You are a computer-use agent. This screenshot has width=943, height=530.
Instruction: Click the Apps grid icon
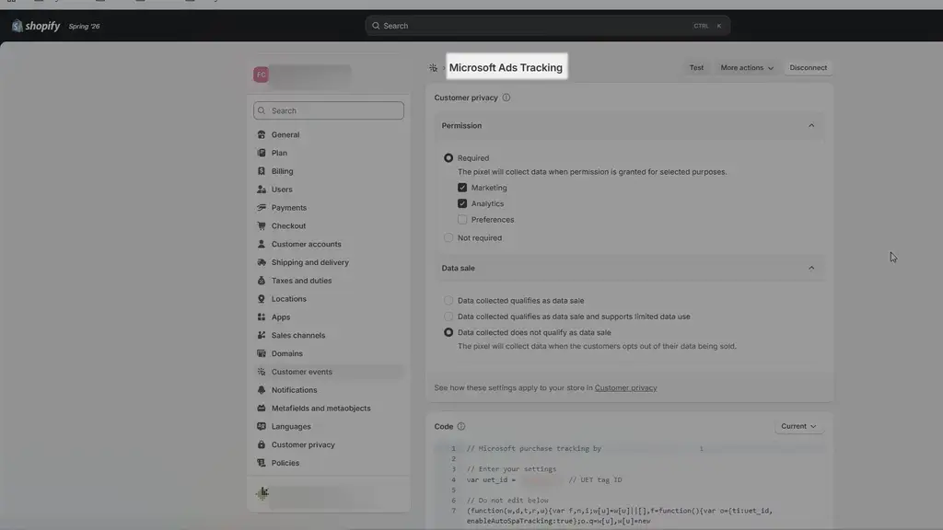coord(261,317)
